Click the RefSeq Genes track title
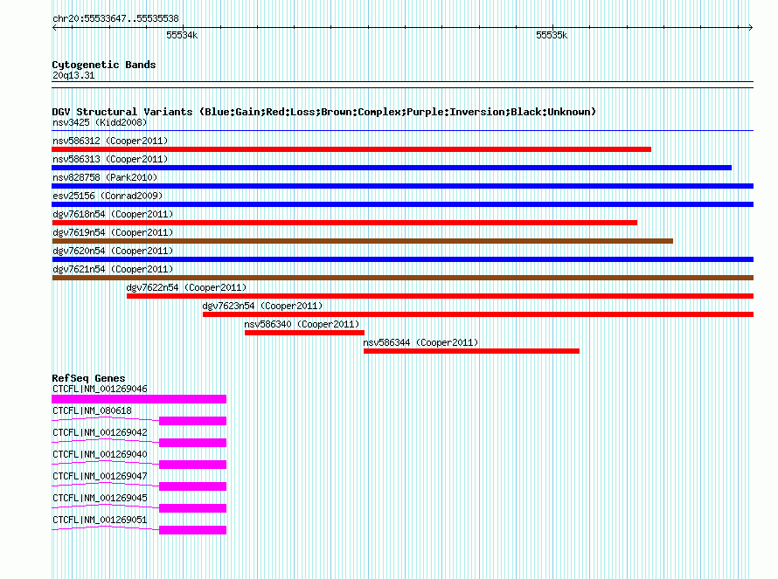The width and height of the screenshot is (778, 579). pos(88,378)
